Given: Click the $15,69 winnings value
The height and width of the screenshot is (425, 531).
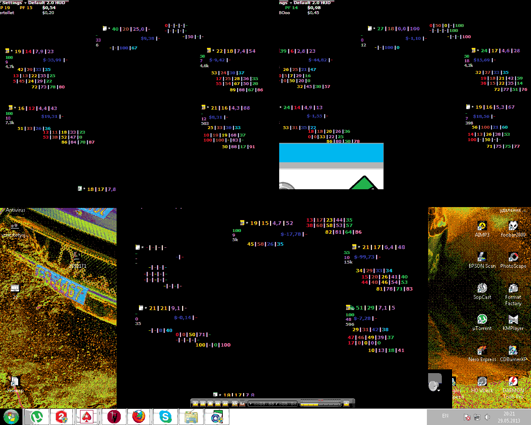Looking at the screenshot, I should coord(482,60).
